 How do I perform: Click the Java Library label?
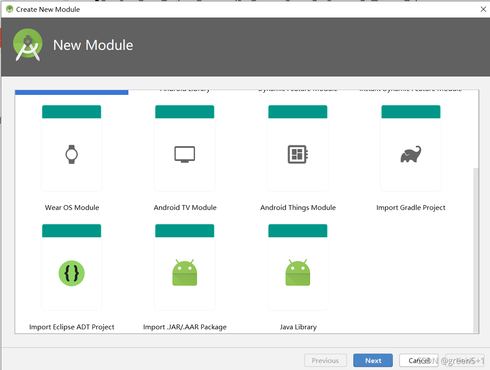tap(298, 327)
